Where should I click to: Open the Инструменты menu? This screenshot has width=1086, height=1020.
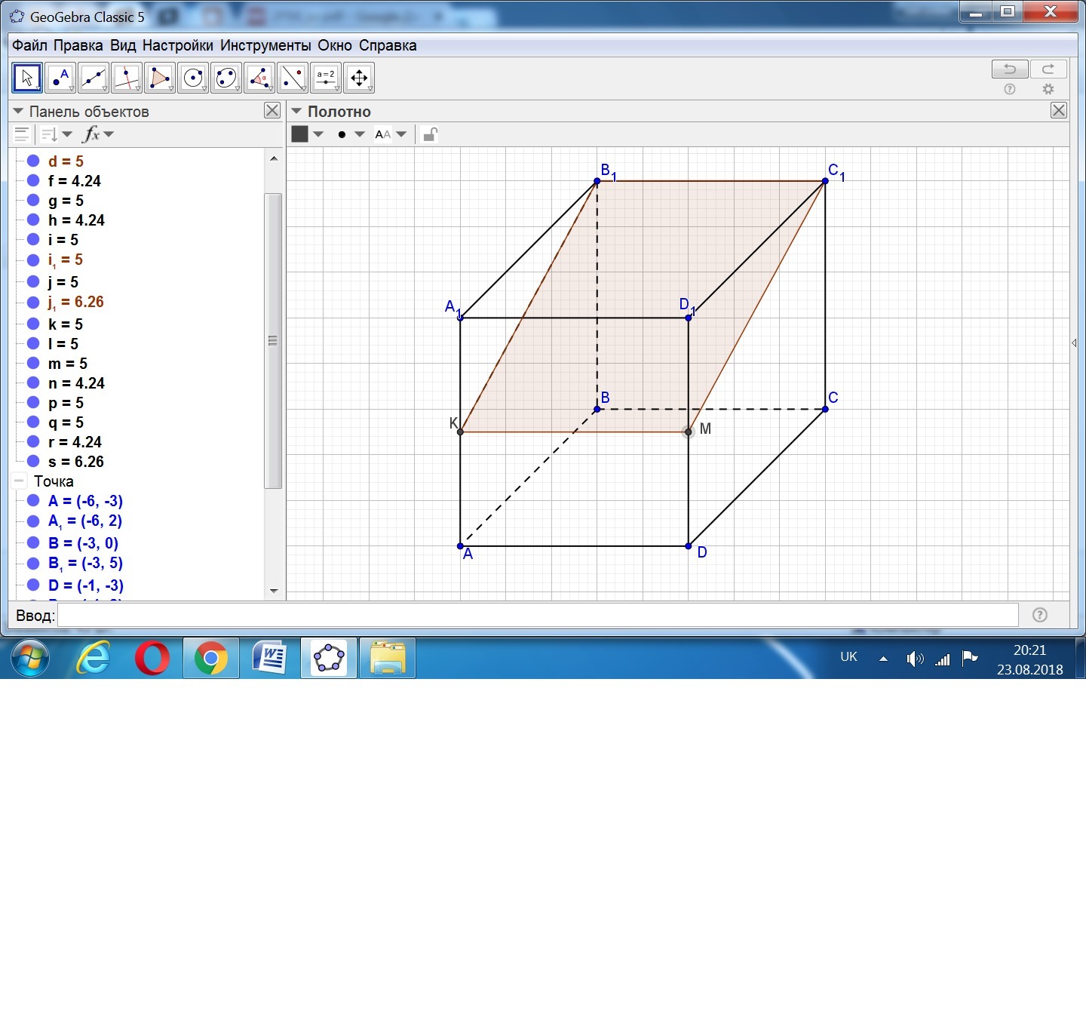[x=265, y=45]
